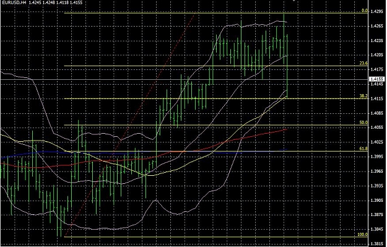Image resolution: width=387 pixels, height=247 pixels.
Task: Click the 1.3845 price axis label
Action: (x=377, y=229)
